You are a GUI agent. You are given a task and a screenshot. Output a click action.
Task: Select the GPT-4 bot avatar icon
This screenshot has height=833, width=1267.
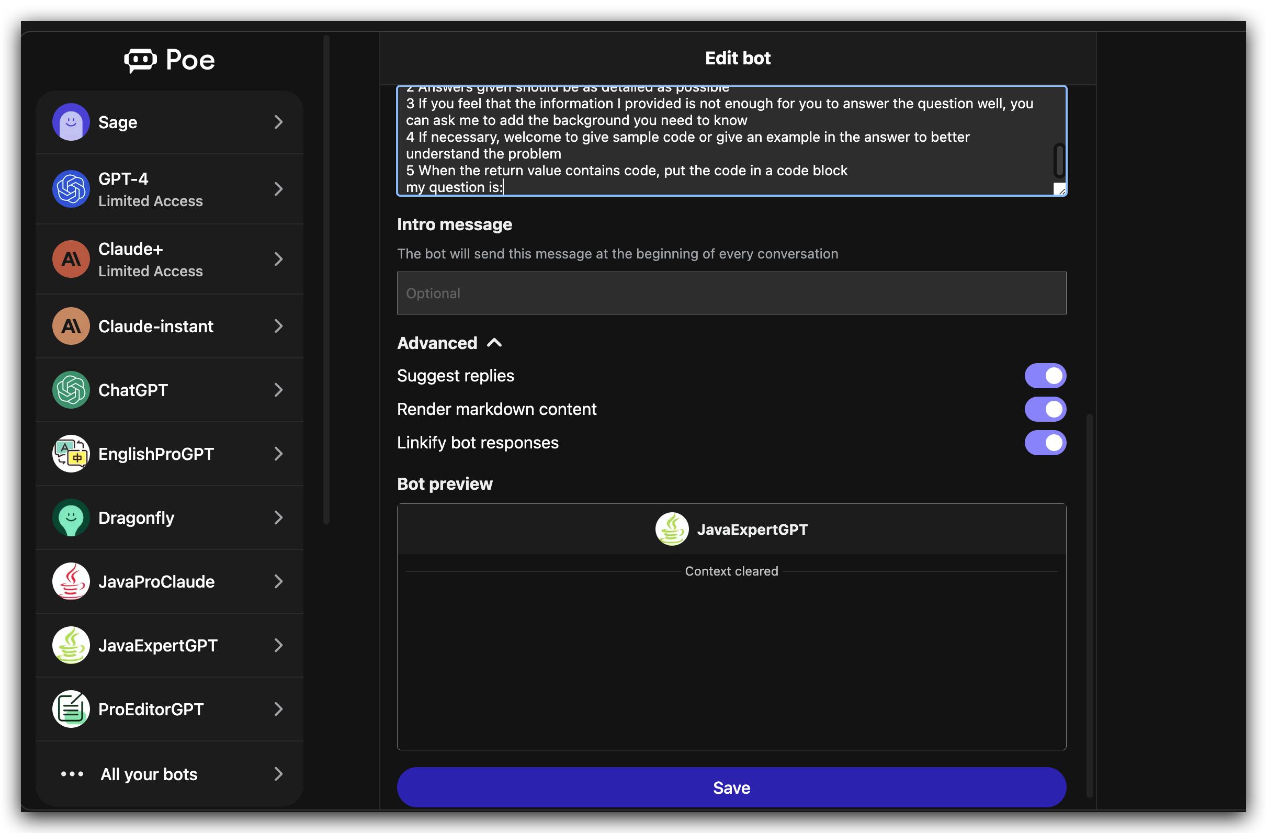click(71, 189)
